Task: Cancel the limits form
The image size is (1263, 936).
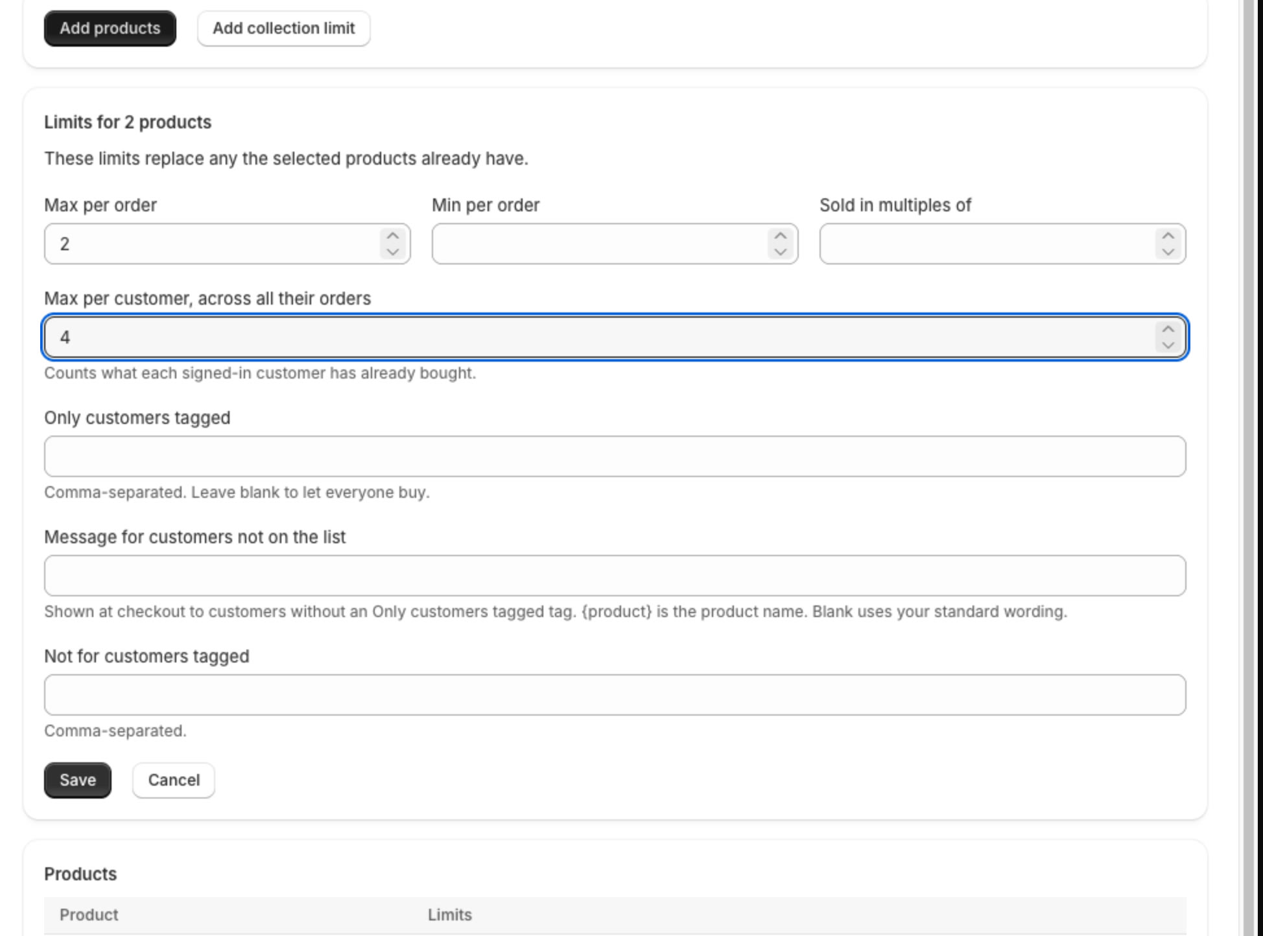Action: [174, 780]
